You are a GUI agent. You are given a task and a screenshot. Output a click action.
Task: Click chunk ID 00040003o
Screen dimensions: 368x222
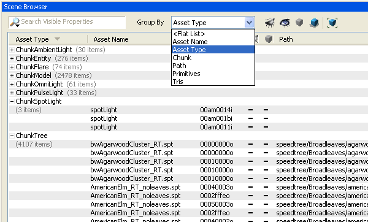tap(217, 187)
